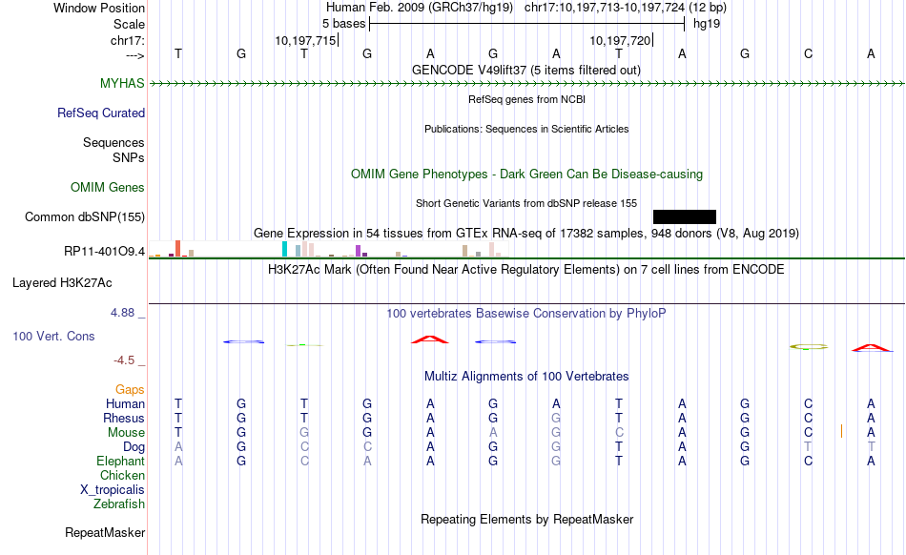906x555 pixels.
Task: Click the -4.5 PhyloP lower limit value
Action: click(124, 360)
